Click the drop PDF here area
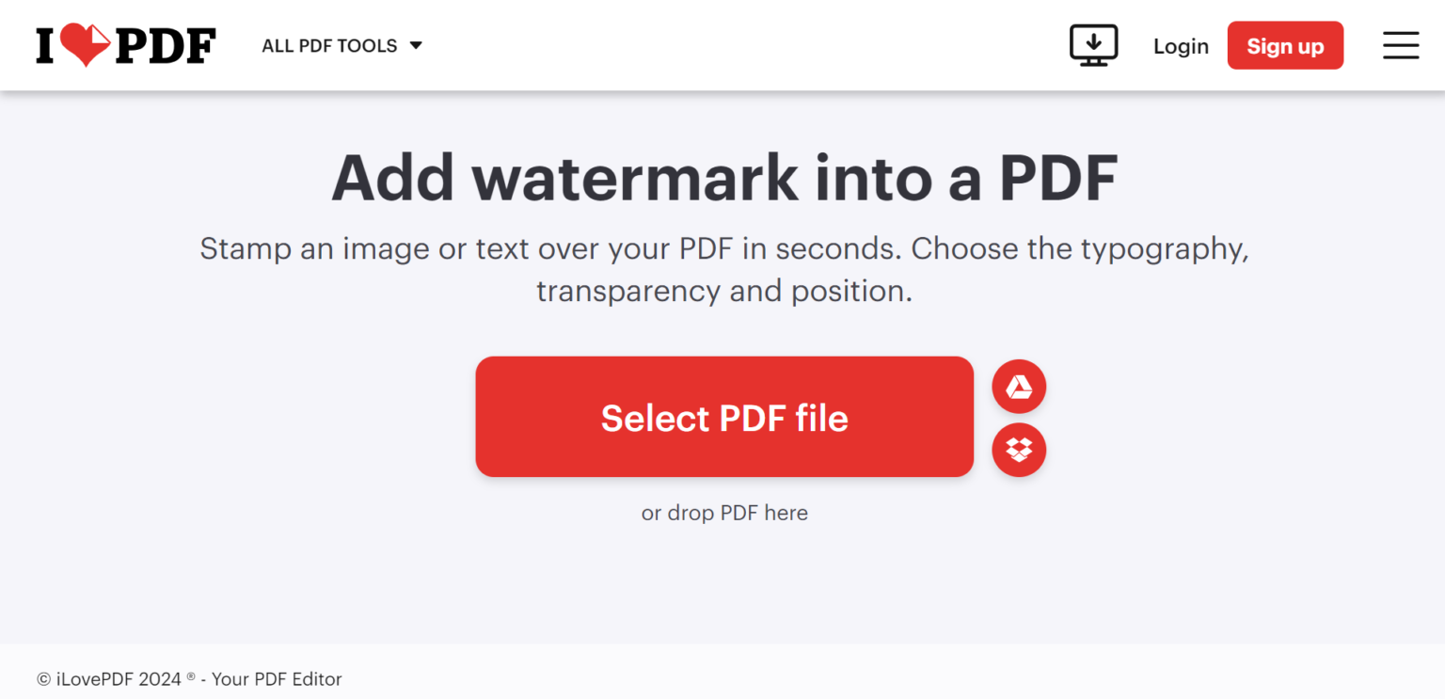This screenshot has width=1445, height=699. 723,513
